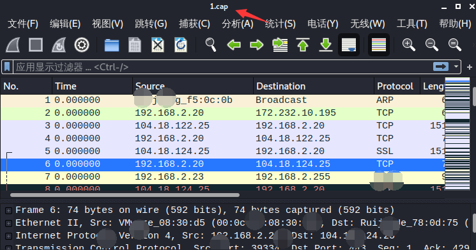This screenshot has height=250, width=476.
Task: Open 视图(V) menu
Action: (x=107, y=24)
